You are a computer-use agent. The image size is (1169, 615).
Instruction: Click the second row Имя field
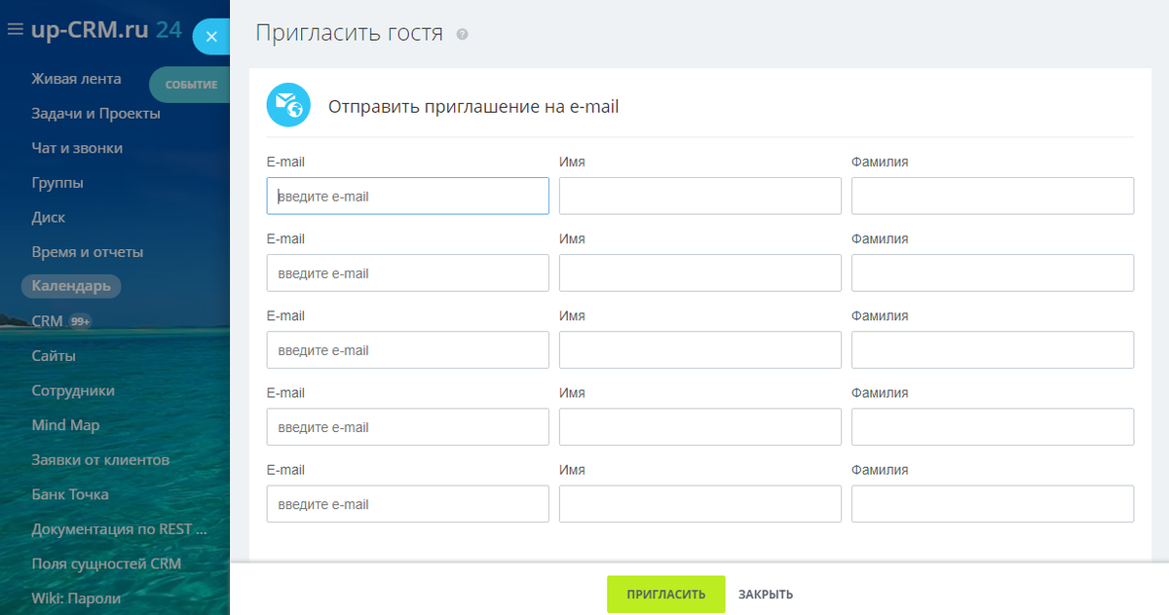click(x=700, y=272)
